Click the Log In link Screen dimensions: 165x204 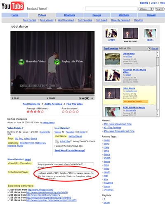click(x=154, y=3)
